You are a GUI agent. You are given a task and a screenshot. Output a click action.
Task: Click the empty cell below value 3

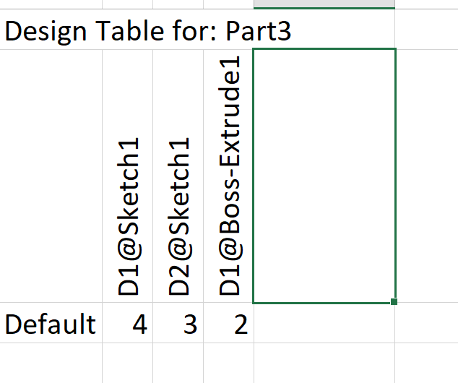pyautogui.click(x=178, y=363)
